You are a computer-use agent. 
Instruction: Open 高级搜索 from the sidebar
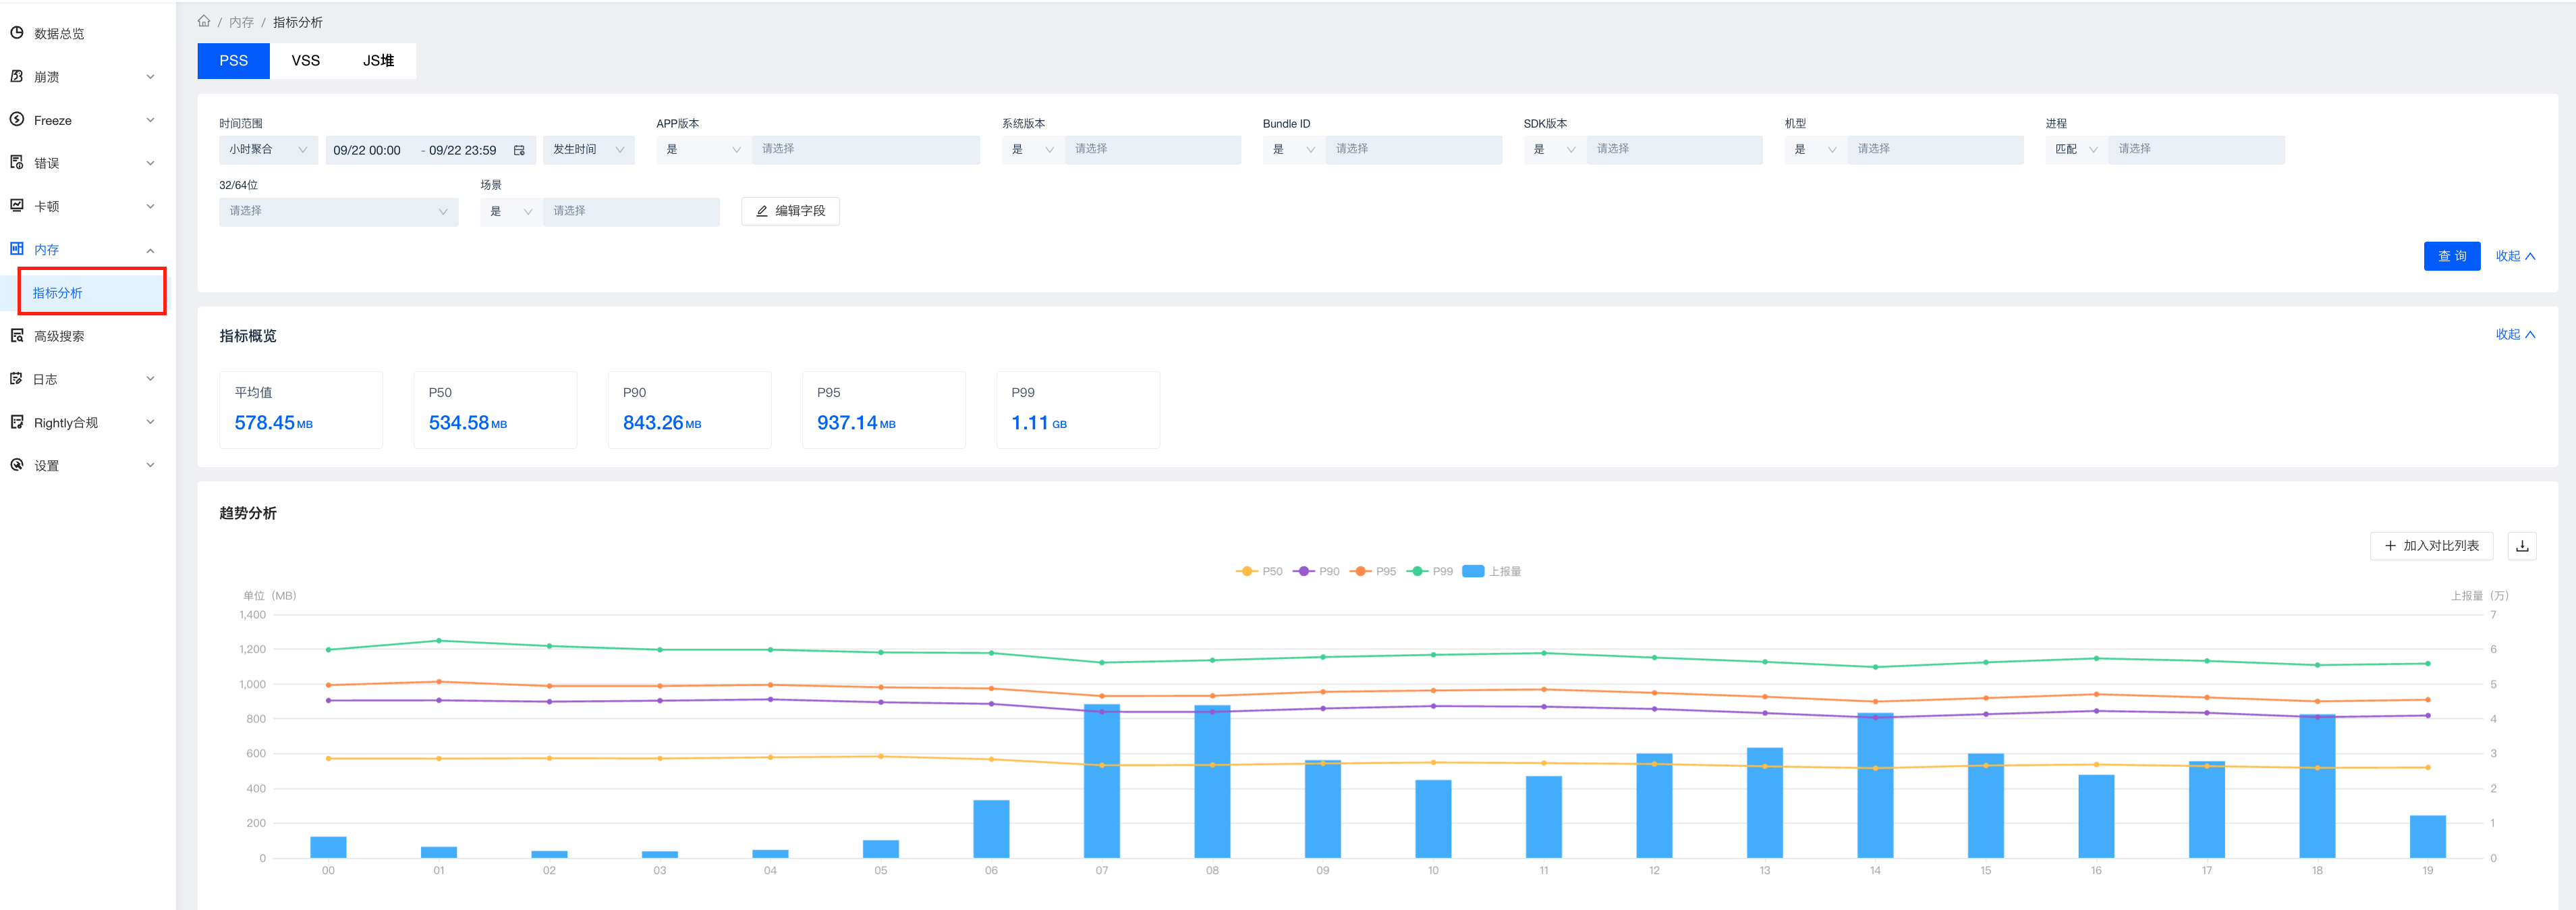pyautogui.click(x=59, y=336)
